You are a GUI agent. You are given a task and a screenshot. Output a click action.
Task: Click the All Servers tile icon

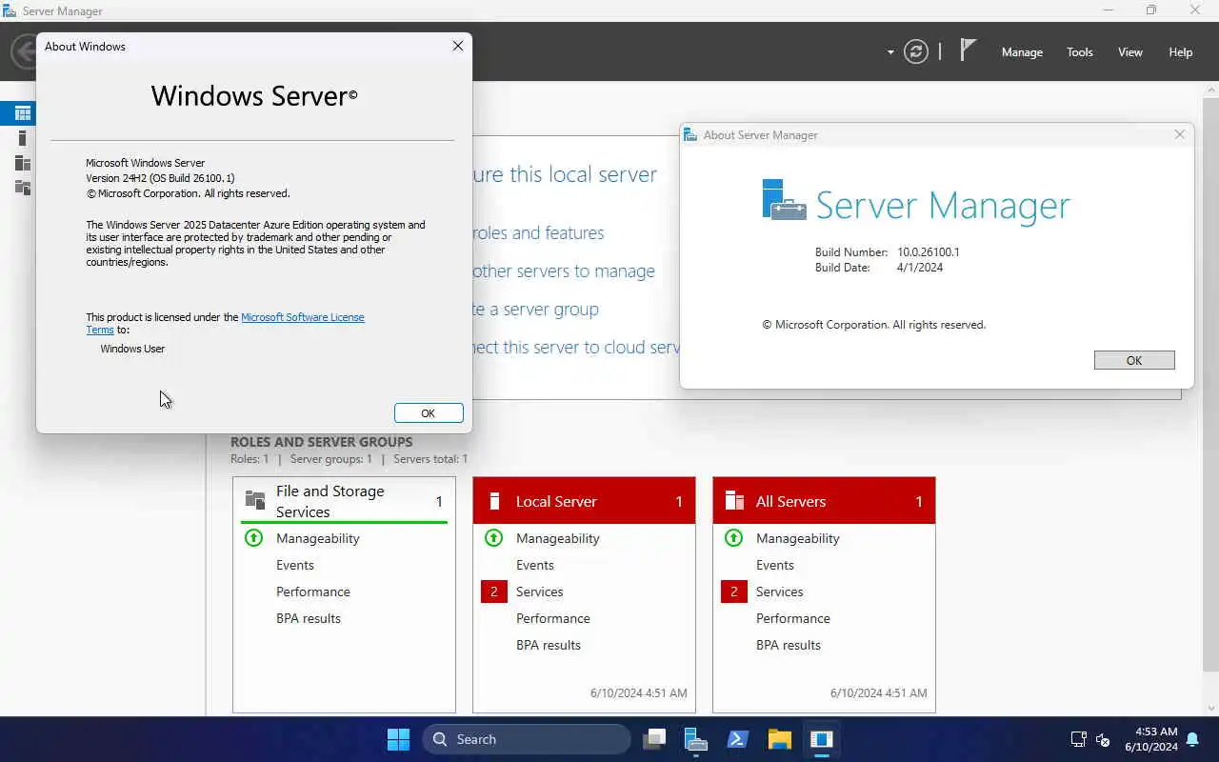(734, 501)
